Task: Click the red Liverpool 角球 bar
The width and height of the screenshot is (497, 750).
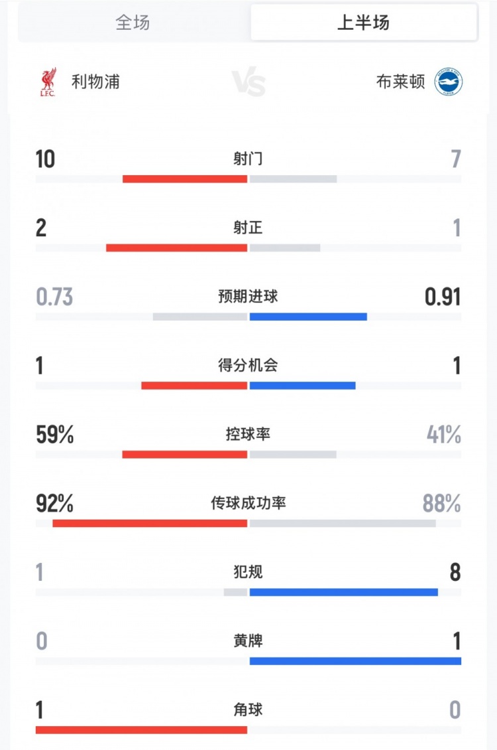Action: [141, 730]
